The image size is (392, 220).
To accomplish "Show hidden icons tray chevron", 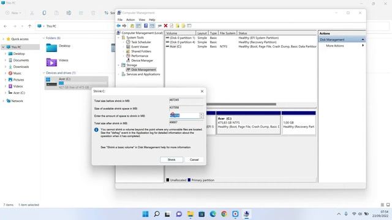I will [x=339, y=214].
